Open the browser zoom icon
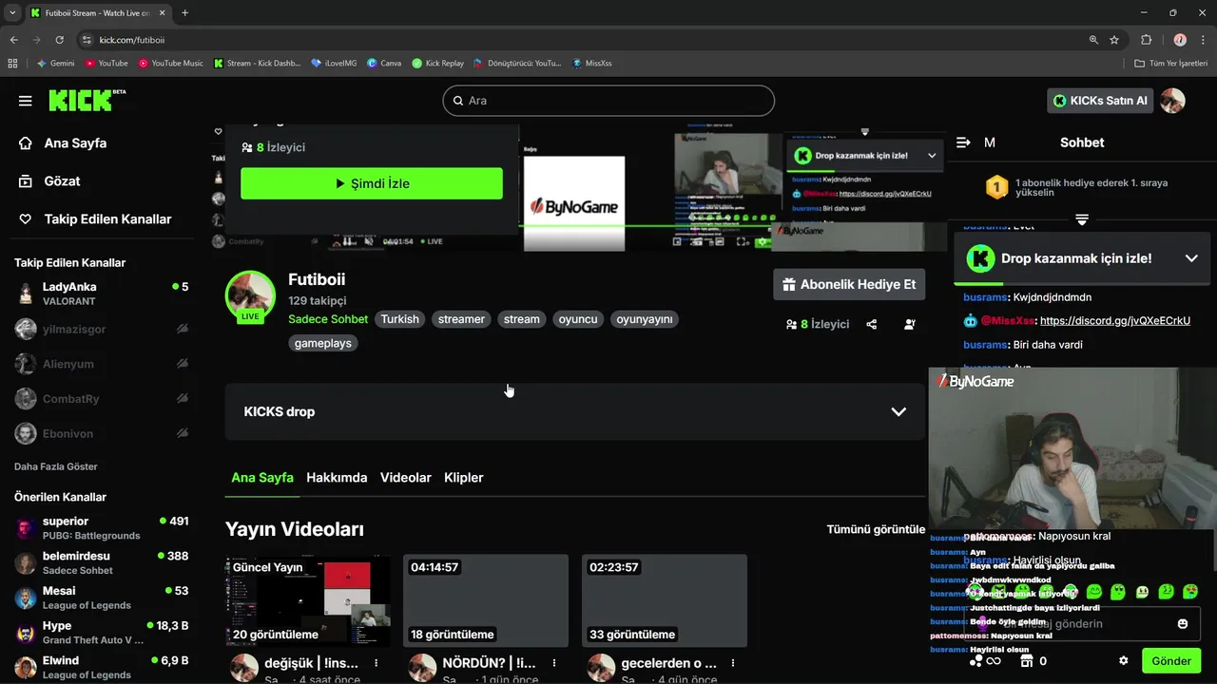This screenshot has height=684, width=1217. pyautogui.click(x=1093, y=40)
